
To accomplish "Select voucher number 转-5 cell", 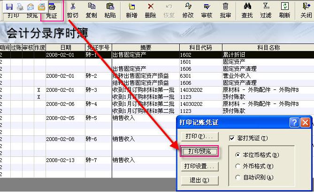I will (x=98, y=118).
